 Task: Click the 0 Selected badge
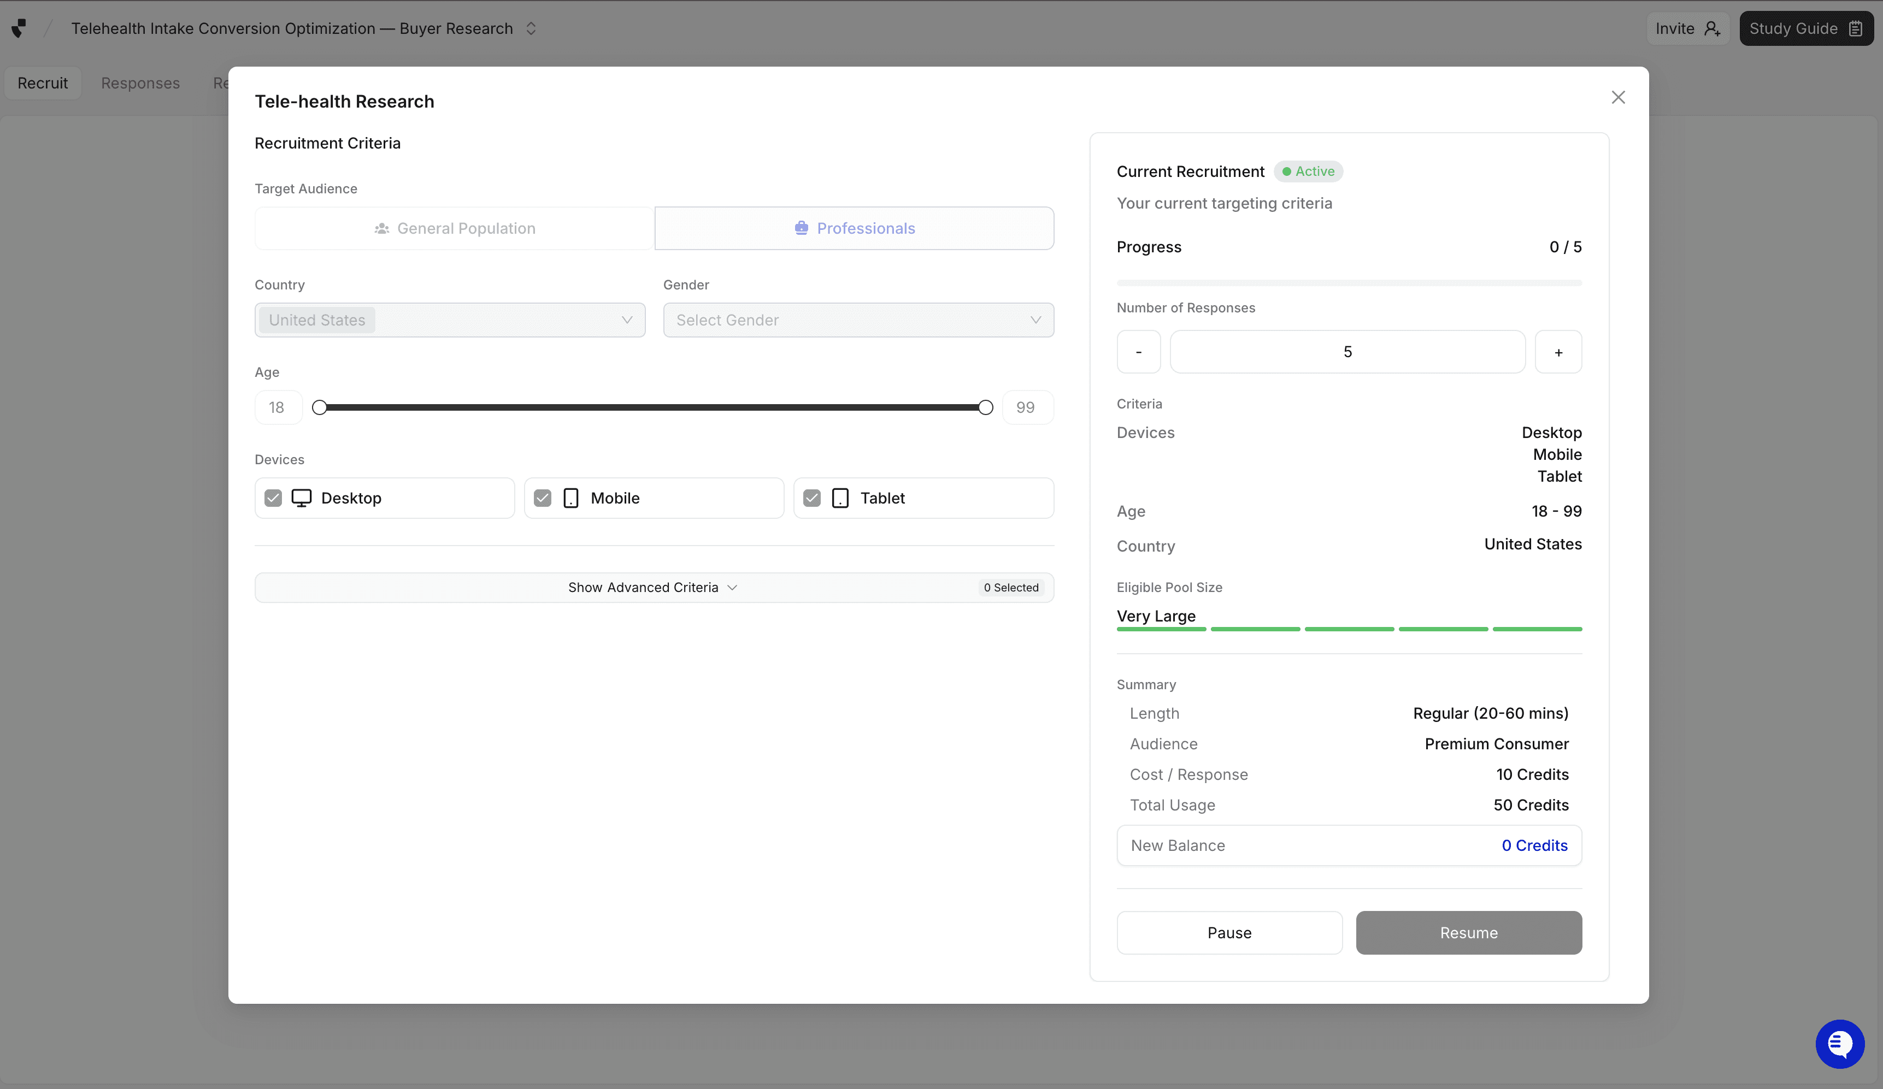(1011, 588)
